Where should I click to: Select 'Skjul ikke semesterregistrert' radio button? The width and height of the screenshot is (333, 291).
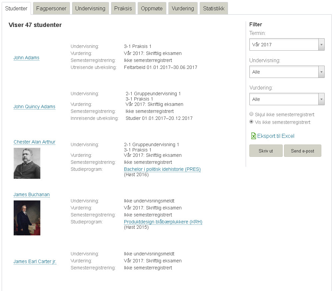251,114
